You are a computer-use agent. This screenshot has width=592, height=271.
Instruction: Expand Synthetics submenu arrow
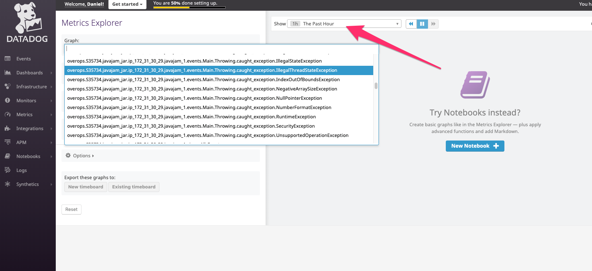pos(51,184)
